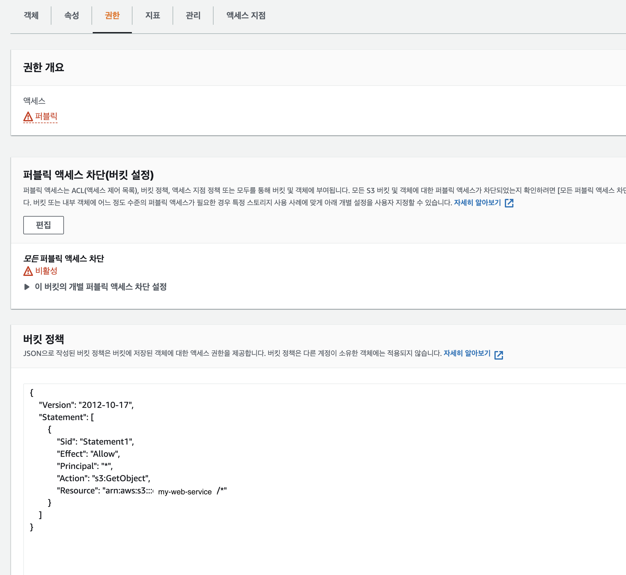626x575 pixels.
Task: Click inside the bucket policy JSON editor
Action: click(311, 544)
